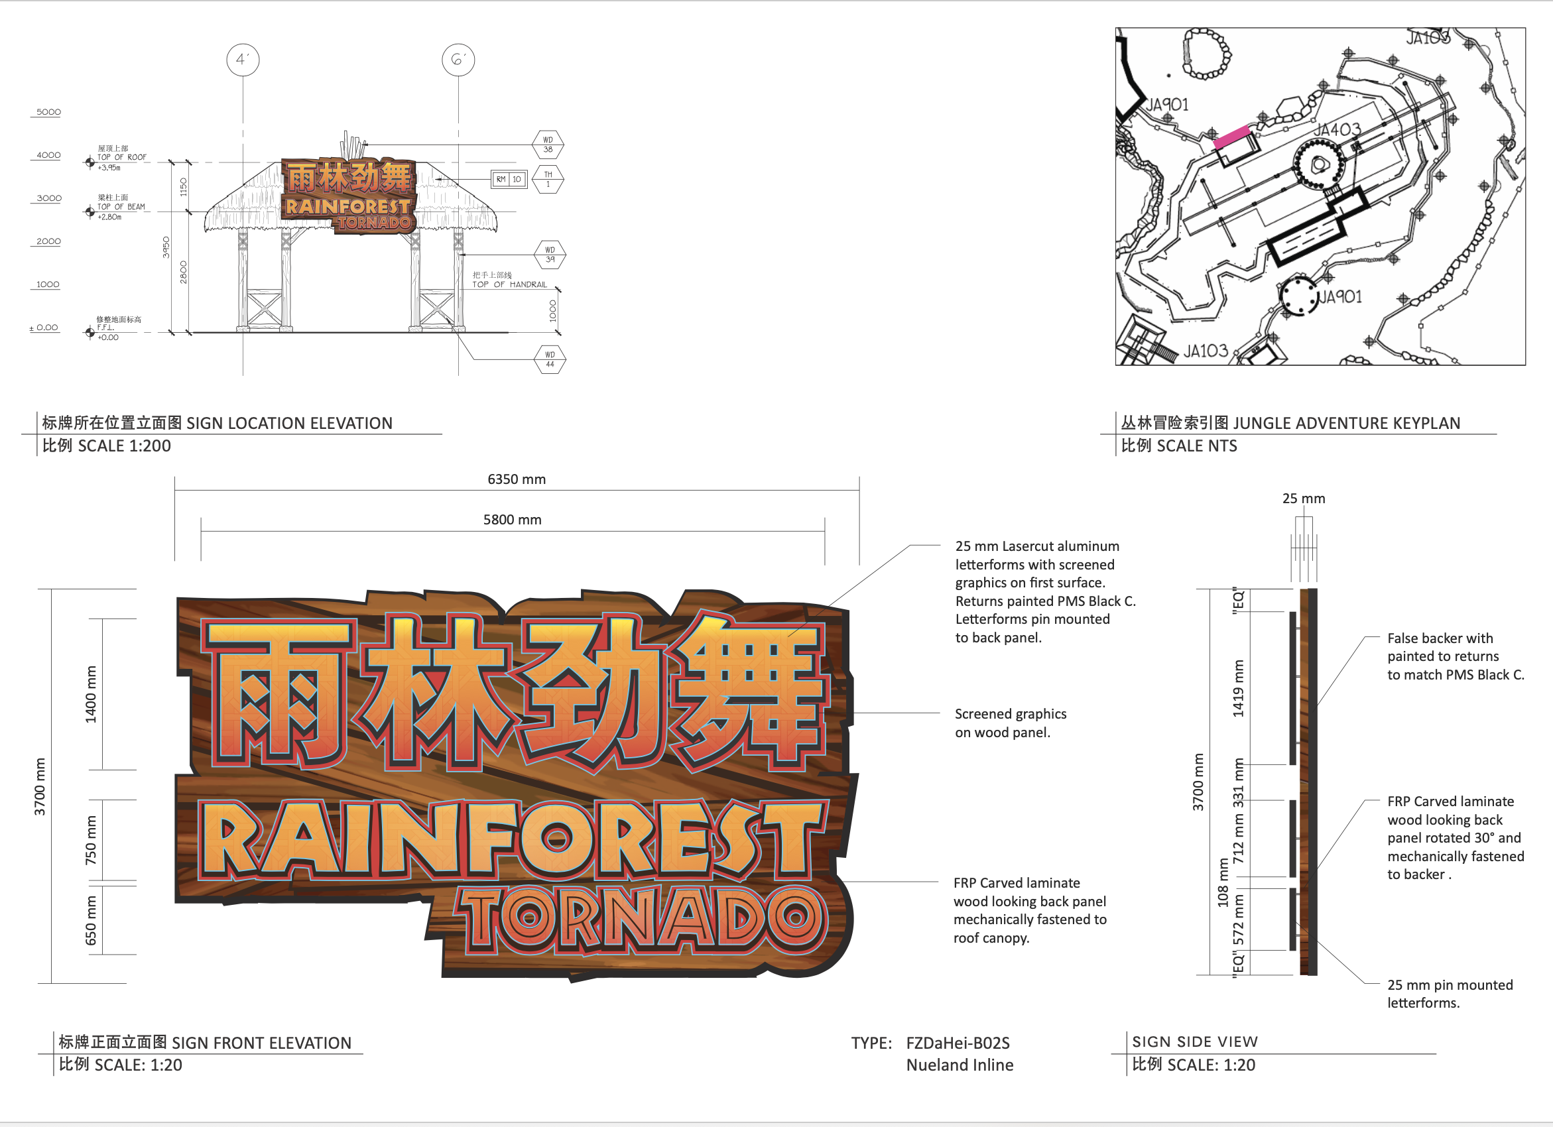Click the grid bubble labeled 6'

point(458,60)
